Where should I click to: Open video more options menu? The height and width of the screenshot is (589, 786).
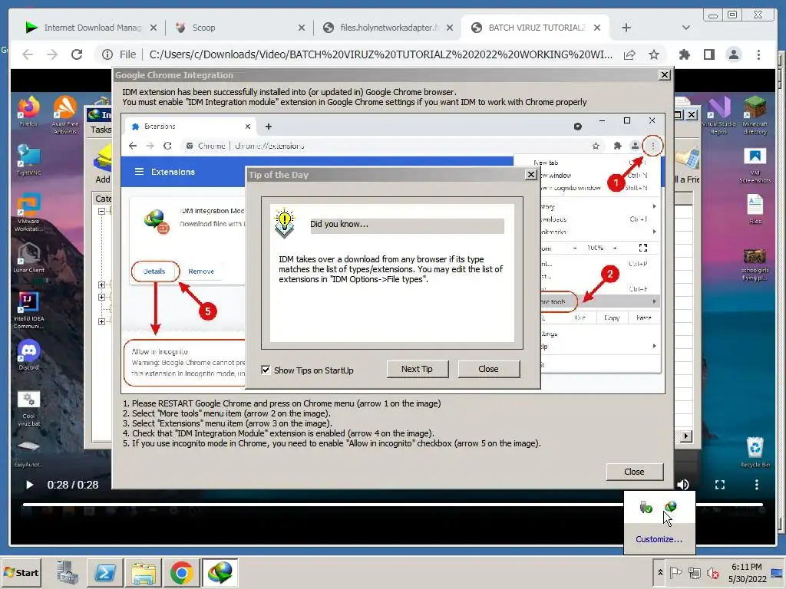756,485
